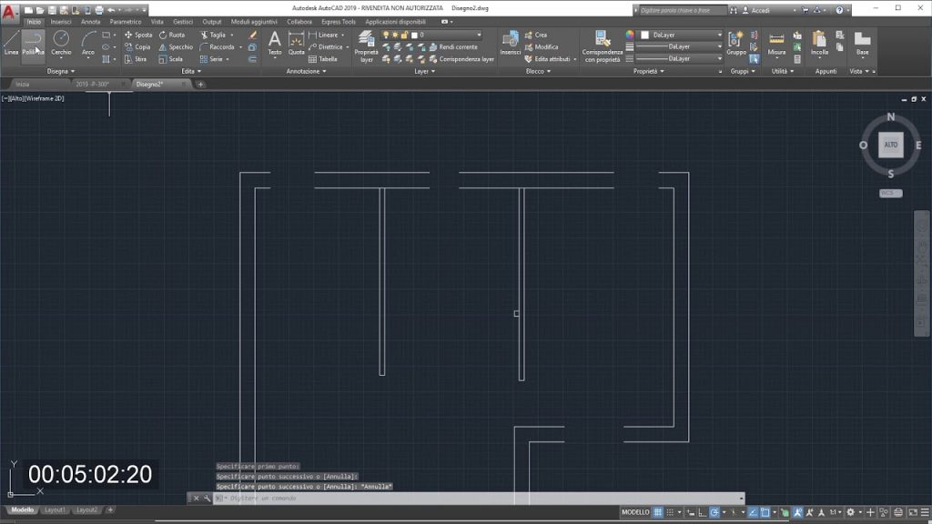Switch to the Layout1 tab

55,509
